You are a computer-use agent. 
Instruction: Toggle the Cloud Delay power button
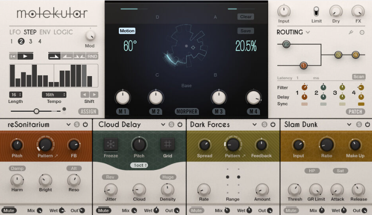point(179,124)
